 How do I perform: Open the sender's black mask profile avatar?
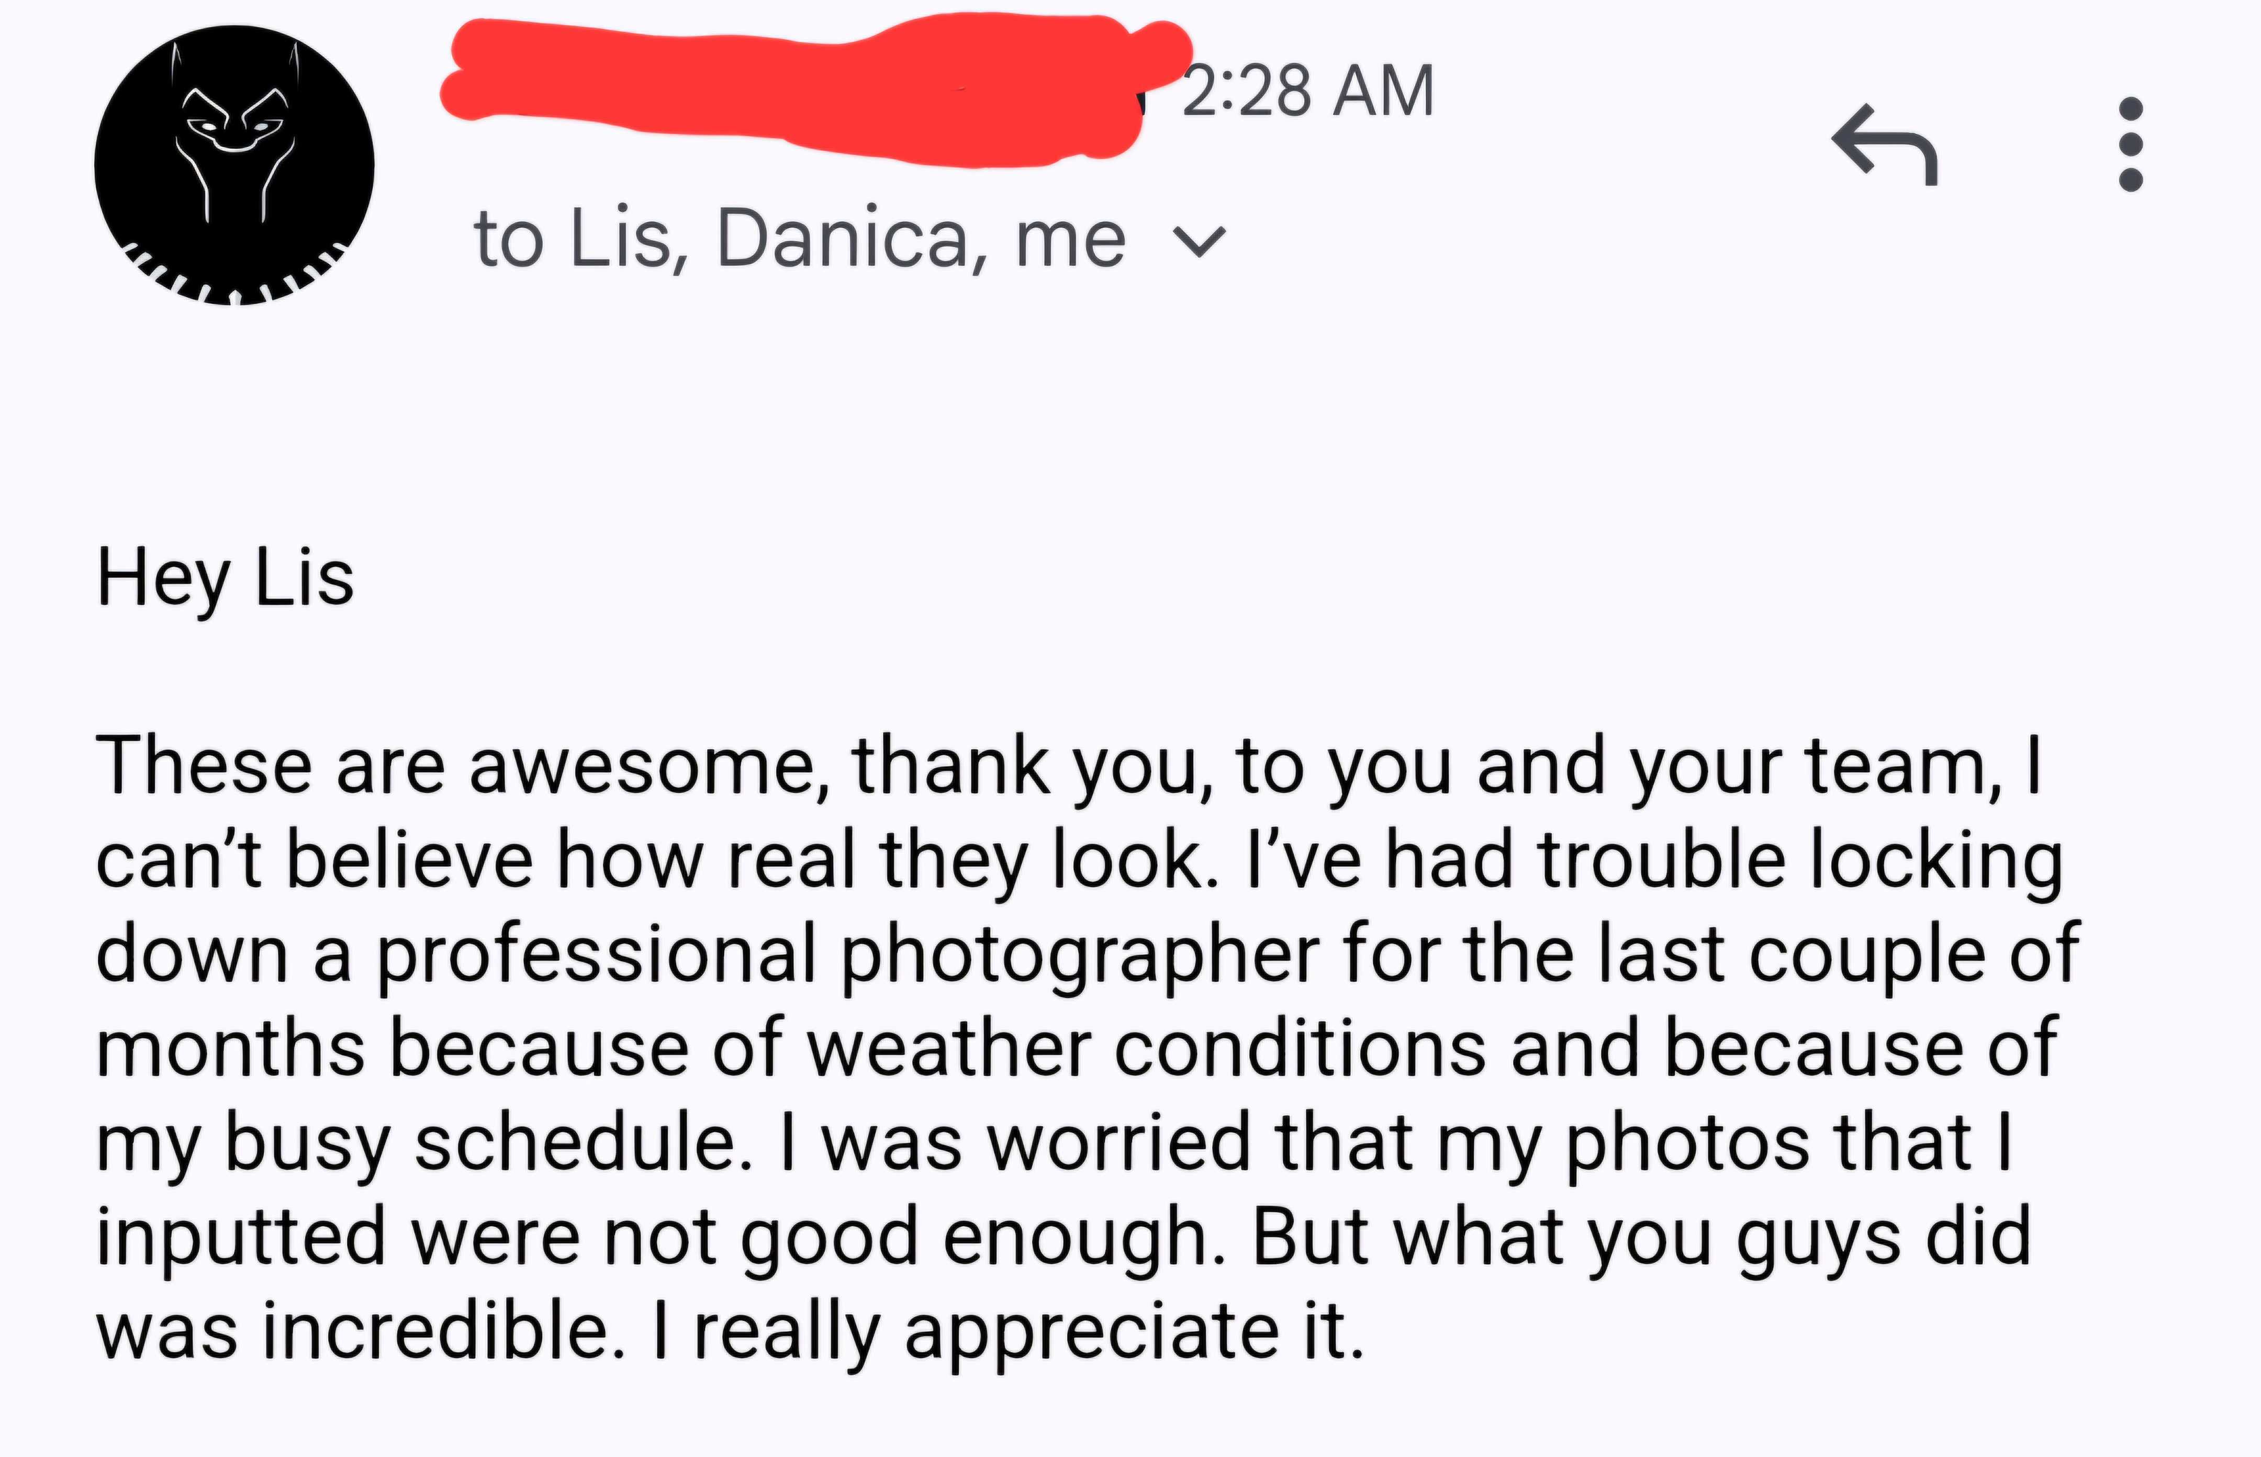(x=233, y=165)
